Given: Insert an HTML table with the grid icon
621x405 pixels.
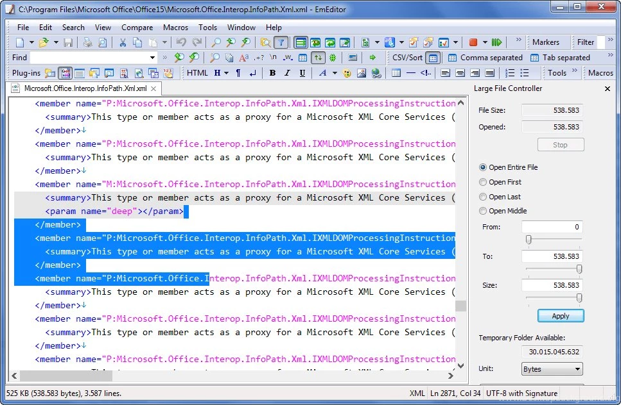Looking at the screenshot, I should (x=396, y=72).
